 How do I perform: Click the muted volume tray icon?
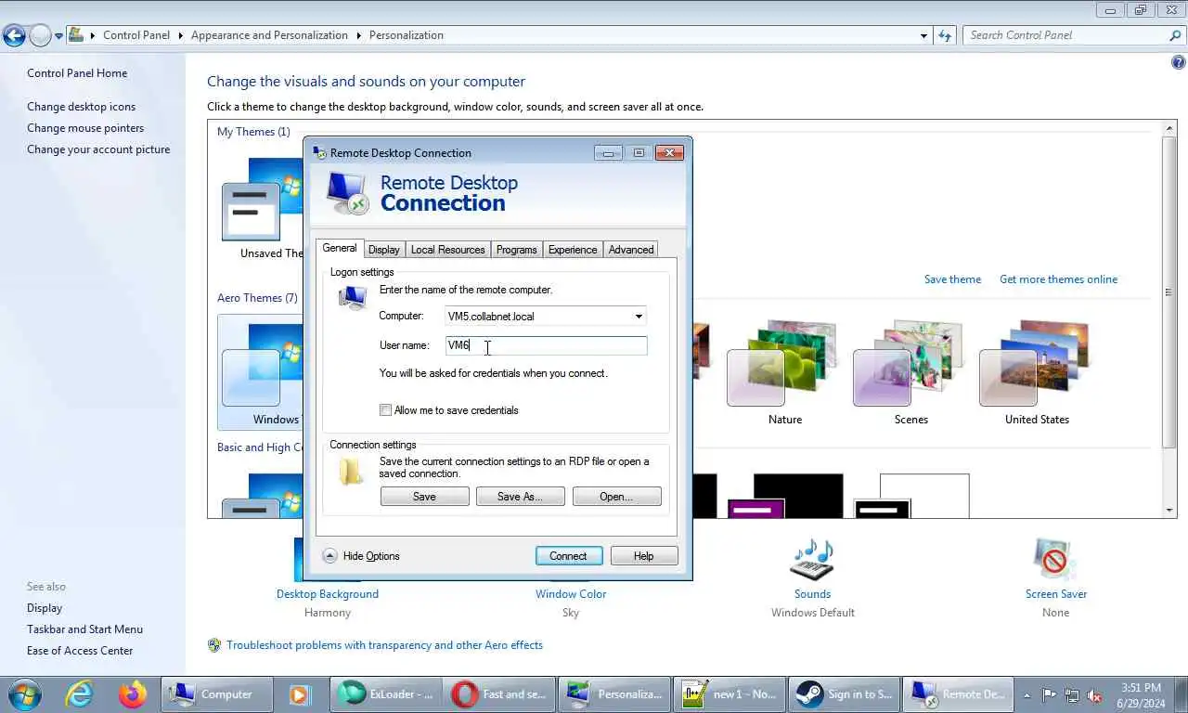click(x=1094, y=694)
